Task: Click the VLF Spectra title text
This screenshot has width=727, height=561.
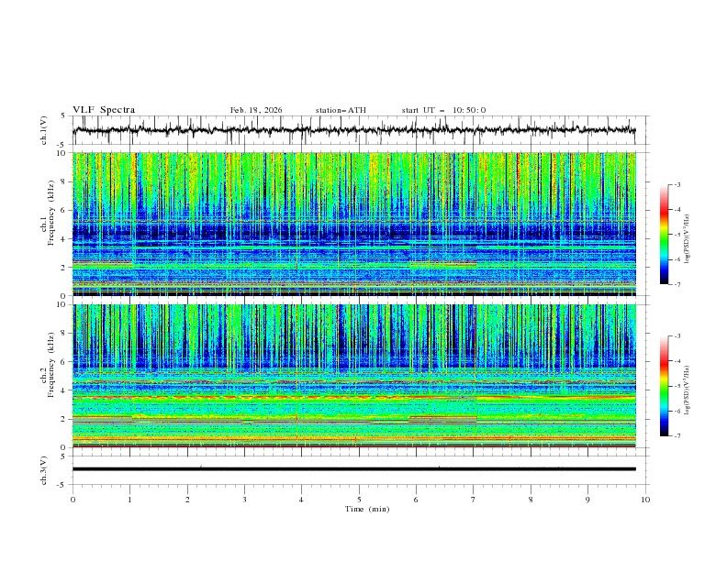Action: pyautogui.click(x=104, y=109)
